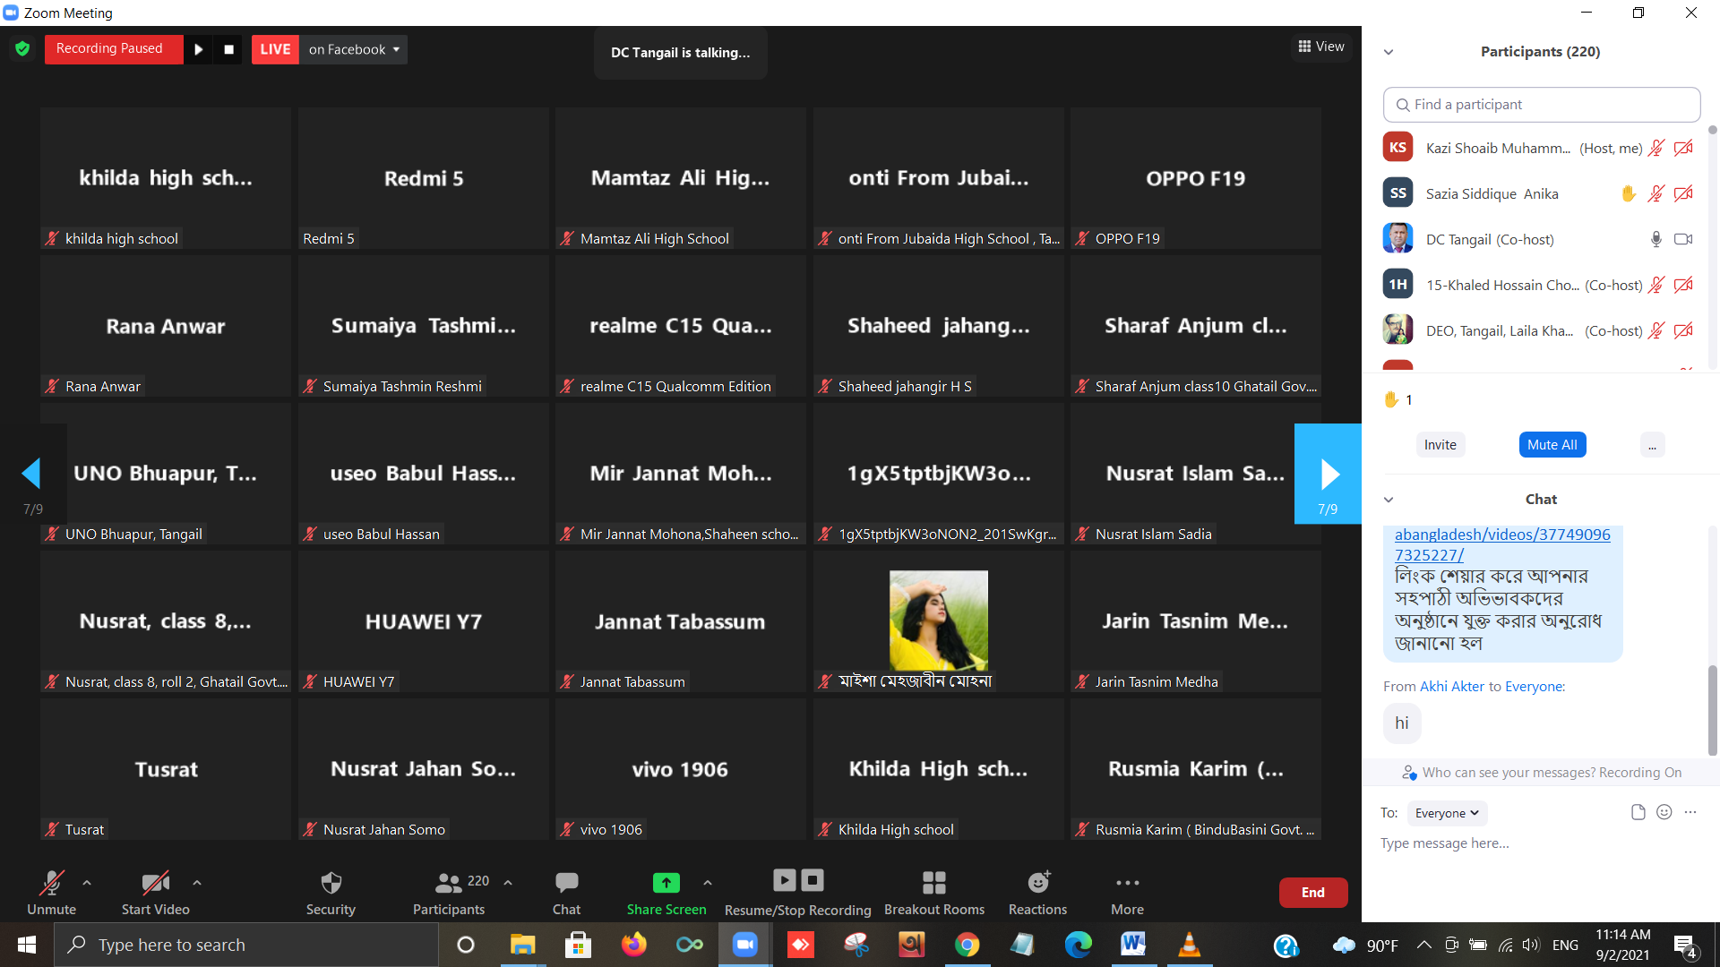
Task: Open VLC from the taskbar
Action: tap(1189, 945)
